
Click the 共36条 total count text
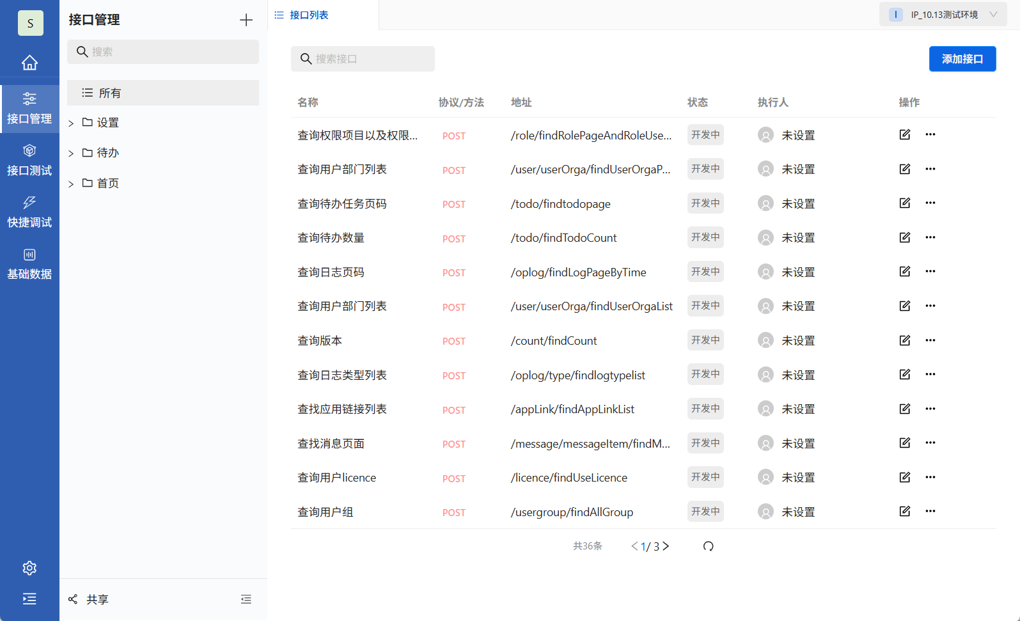[588, 546]
